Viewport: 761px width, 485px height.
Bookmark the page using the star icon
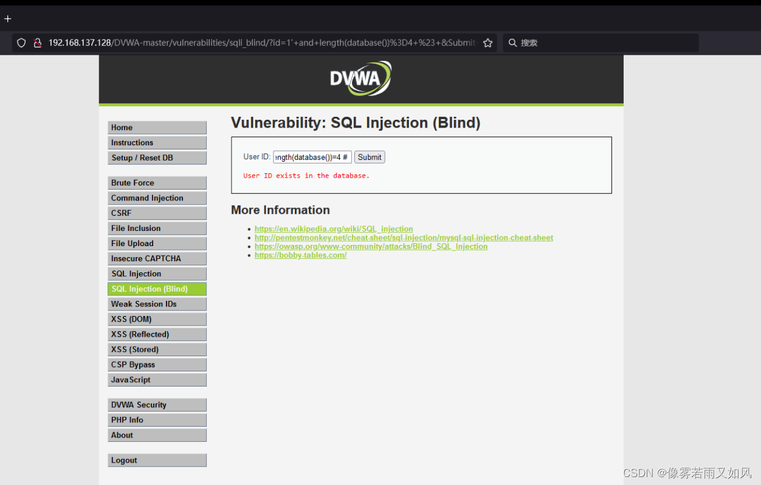click(487, 43)
